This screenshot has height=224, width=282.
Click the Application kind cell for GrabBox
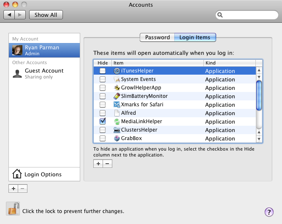[220, 139]
